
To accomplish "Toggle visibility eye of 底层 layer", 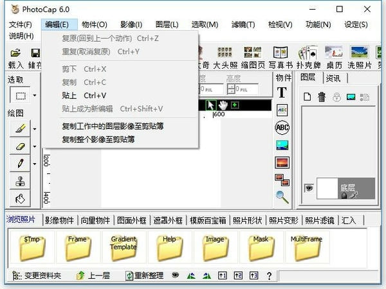I will 309,188.
